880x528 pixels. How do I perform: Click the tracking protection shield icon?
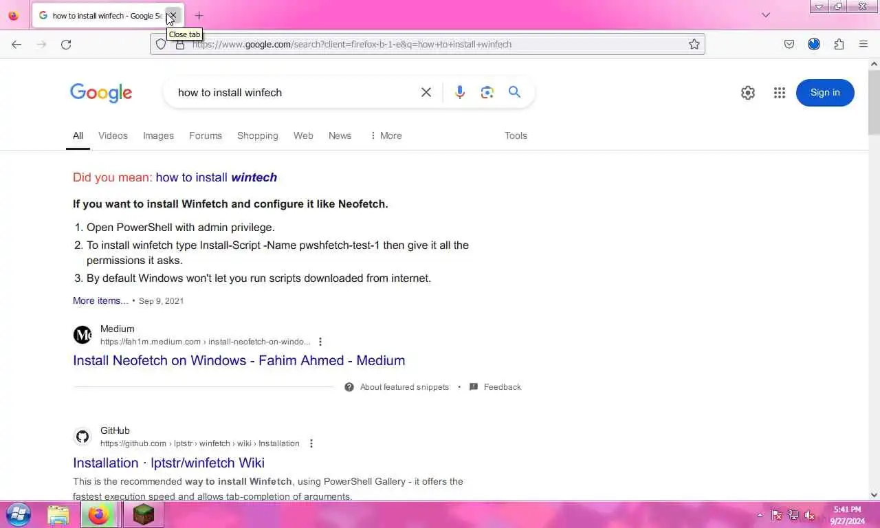click(161, 44)
